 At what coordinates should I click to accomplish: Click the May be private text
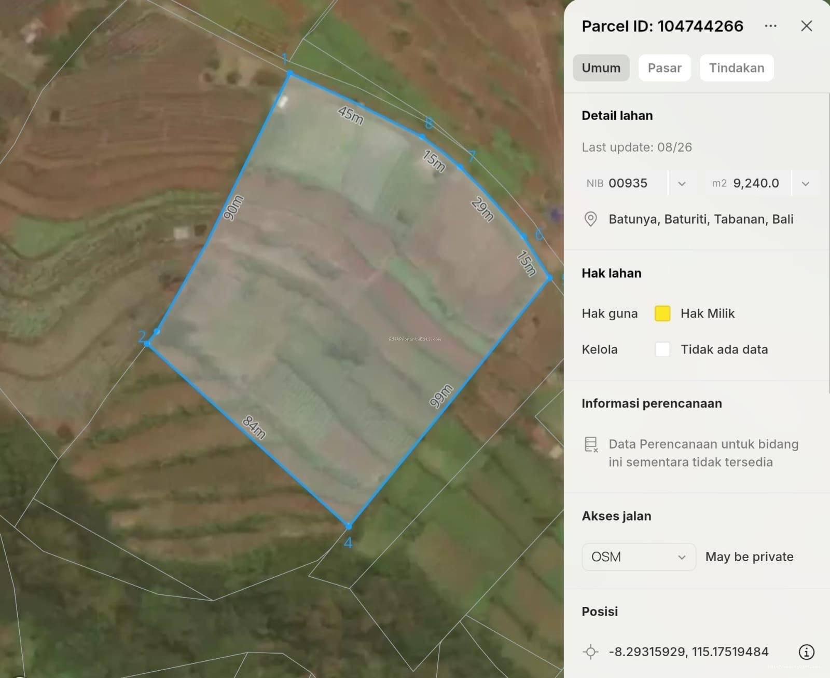pos(749,557)
